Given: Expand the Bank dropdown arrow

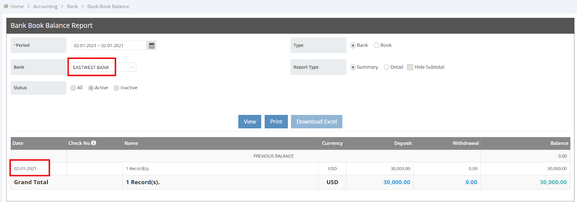Looking at the screenshot, I should [132, 67].
